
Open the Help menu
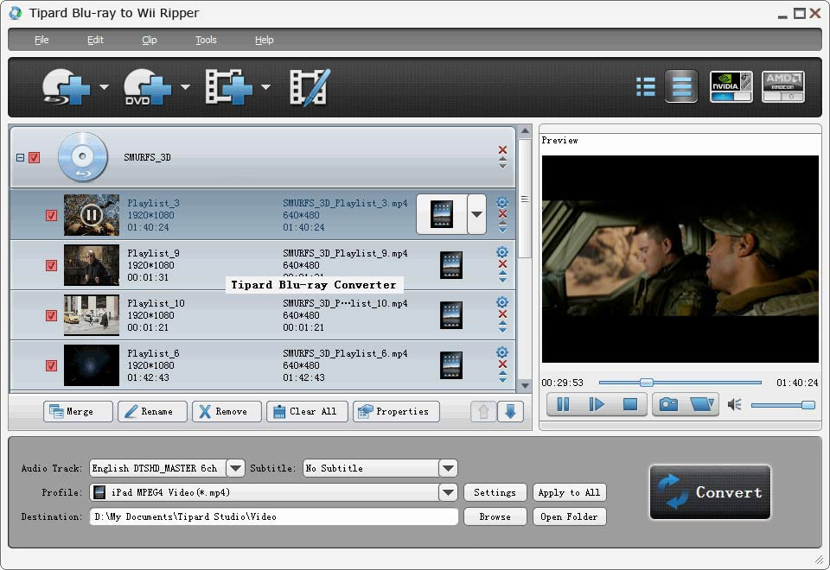click(265, 40)
